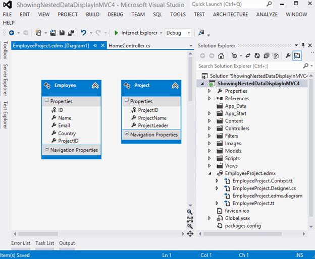Screen dimensions: 315x259
Task: Click the Solution Explorer horizontal scrollbar thumb
Action: coord(242,234)
